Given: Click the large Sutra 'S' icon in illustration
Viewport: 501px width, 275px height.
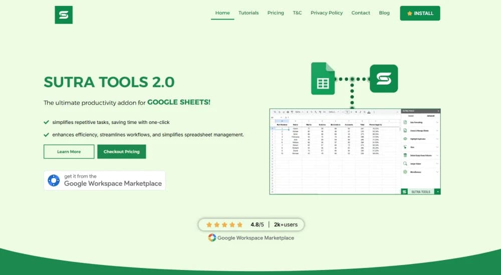Looking at the screenshot, I should tap(384, 78).
